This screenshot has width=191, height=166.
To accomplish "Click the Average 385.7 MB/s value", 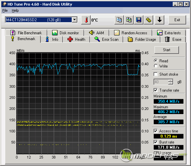I will [x=169, y=122].
